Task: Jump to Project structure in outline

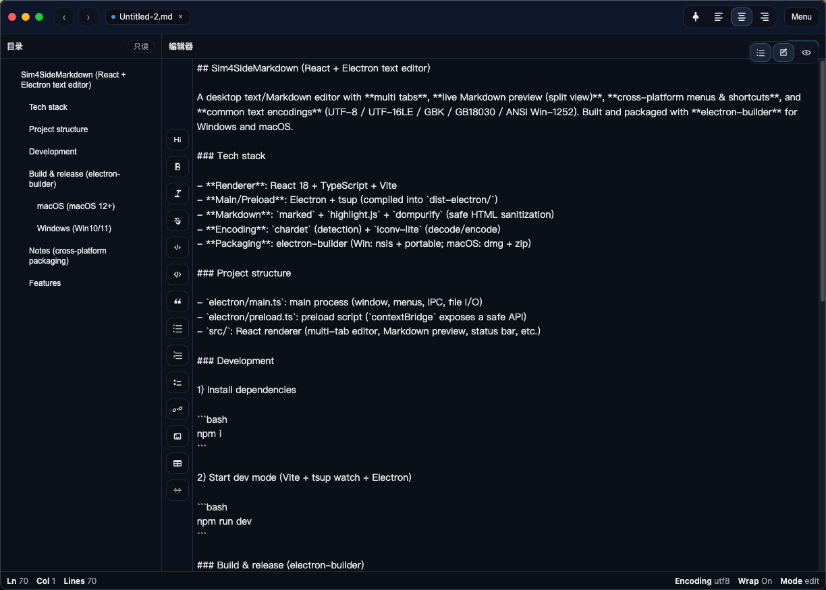Action: (x=58, y=129)
